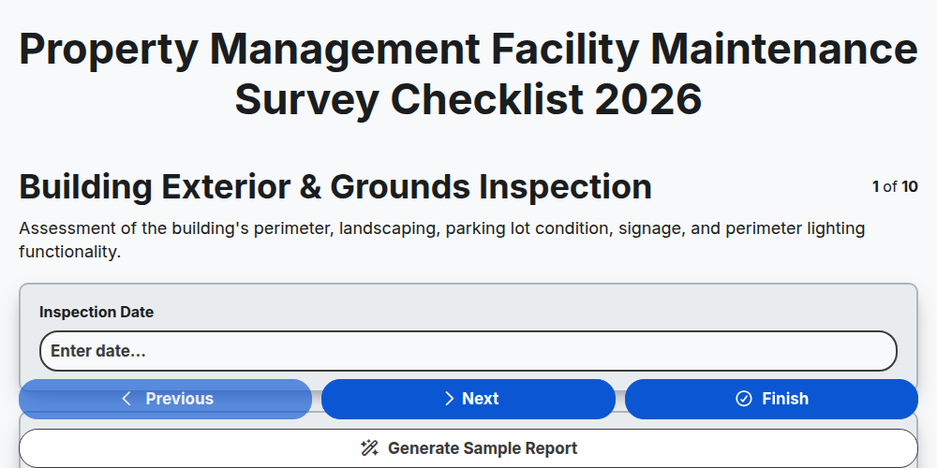Click the Inspection Date field label
The height and width of the screenshot is (468, 937).
click(97, 313)
